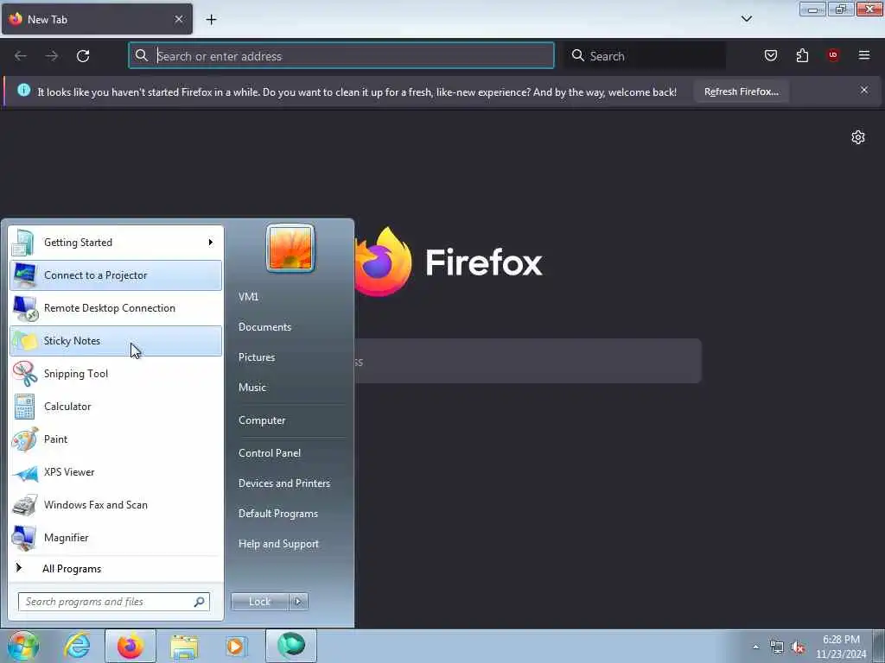Open the Firefox extensions puzzle icon
Screen dimensions: 885x663
point(802,55)
